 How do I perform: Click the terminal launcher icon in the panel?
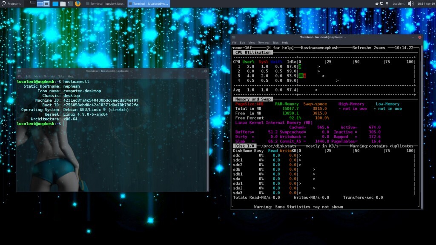click(x=70, y=4)
